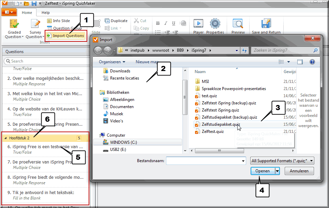Sort files by the Naam column

200,72
